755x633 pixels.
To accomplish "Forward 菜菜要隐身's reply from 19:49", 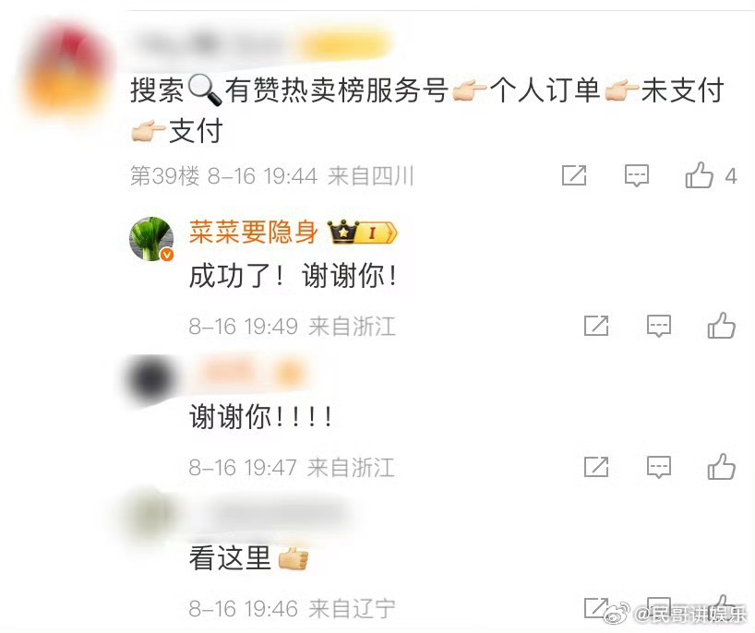I will tap(596, 326).
